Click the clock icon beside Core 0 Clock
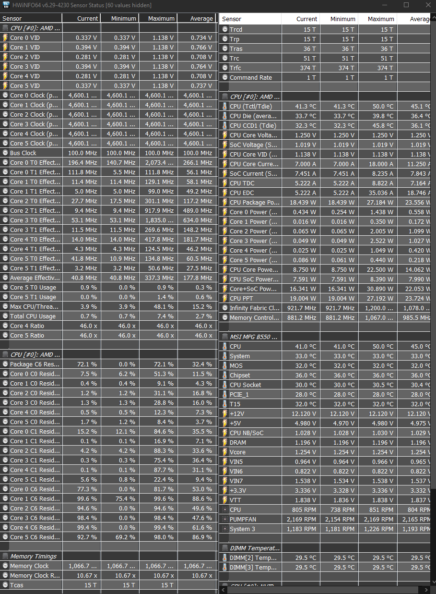The image size is (436, 594). pos(5,95)
